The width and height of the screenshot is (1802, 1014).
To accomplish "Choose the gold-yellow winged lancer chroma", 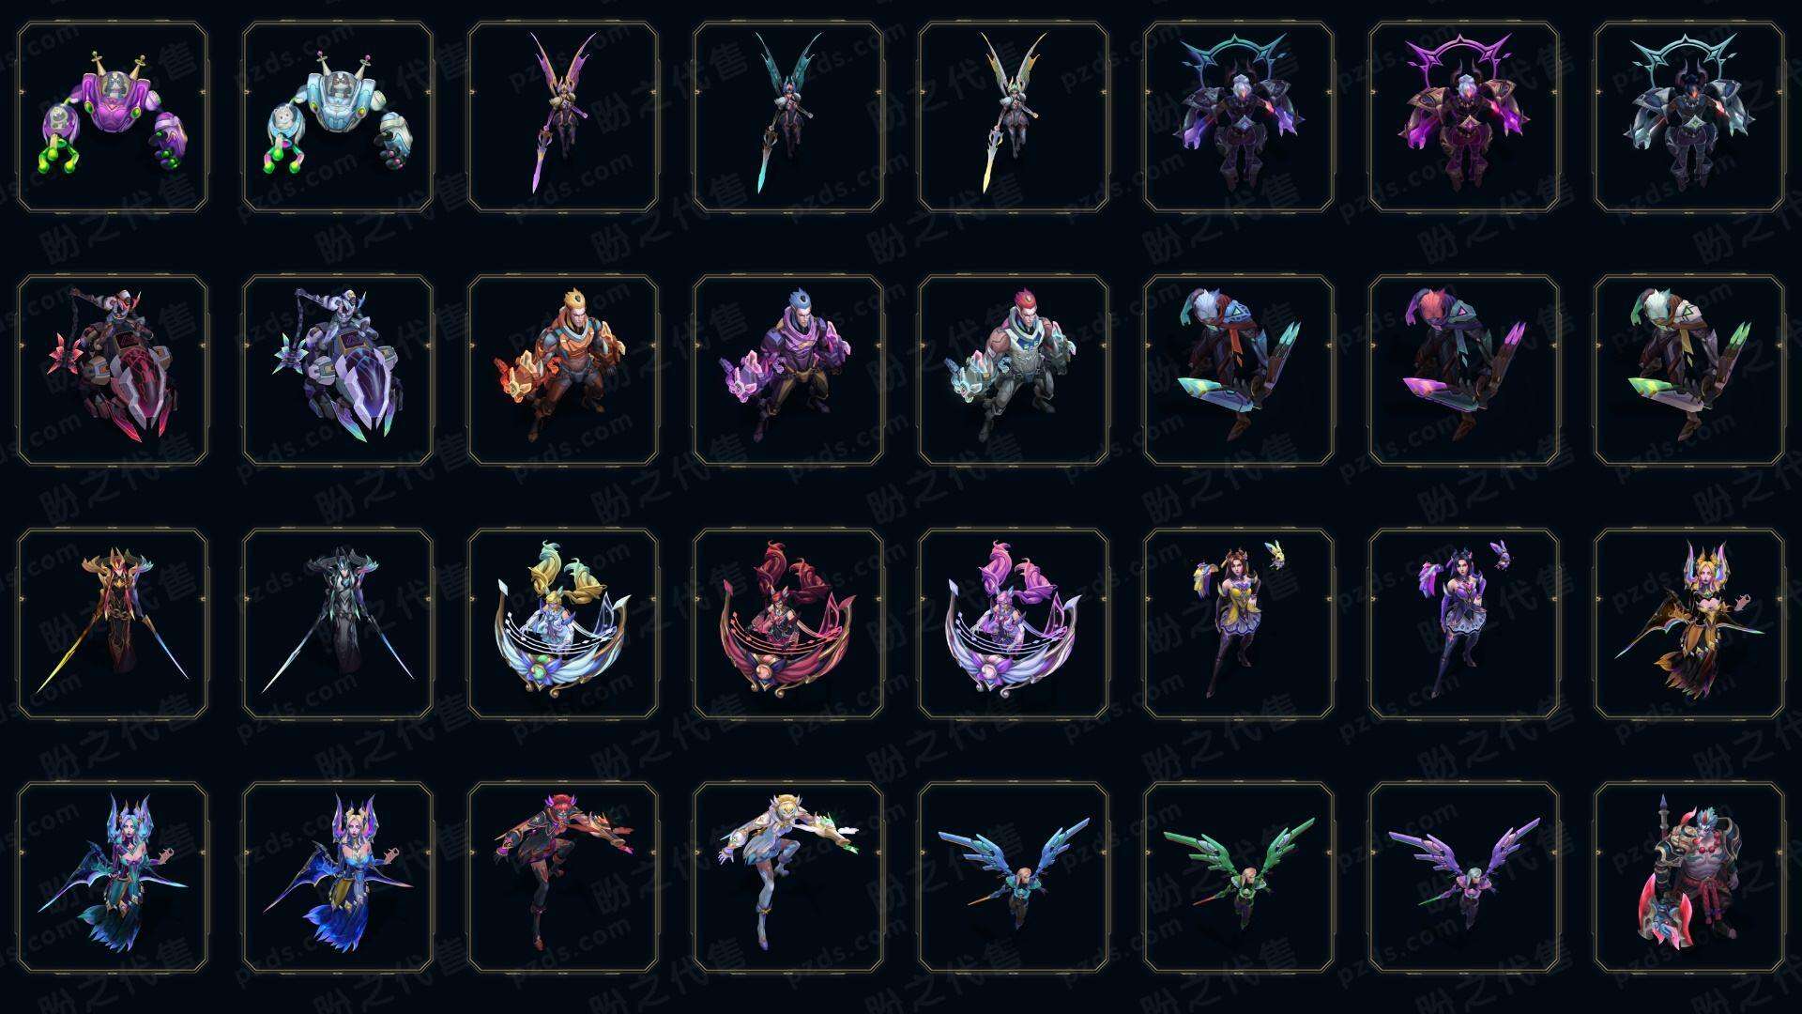I will tap(1014, 117).
